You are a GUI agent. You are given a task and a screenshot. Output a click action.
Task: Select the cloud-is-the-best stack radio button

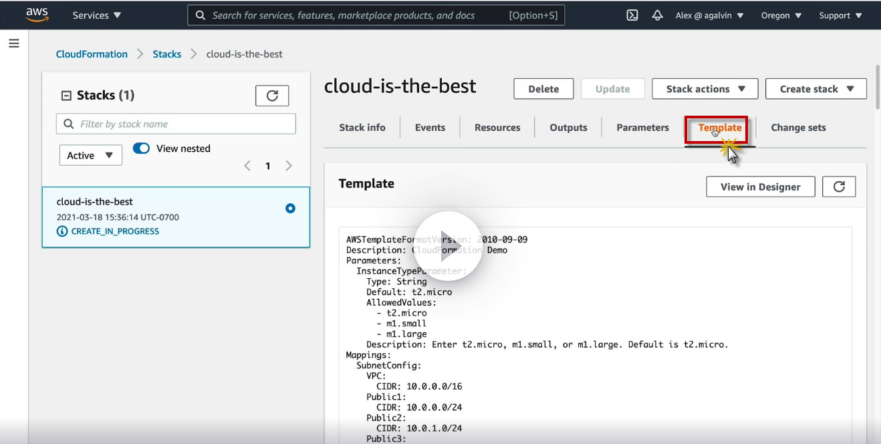coord(290,209)
